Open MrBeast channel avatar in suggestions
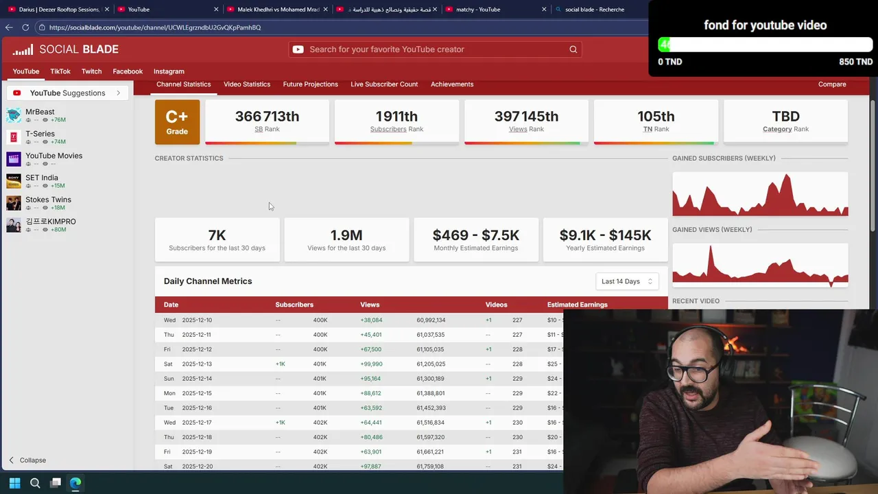This screenshot has width=878, height=494. pos(14,115)
